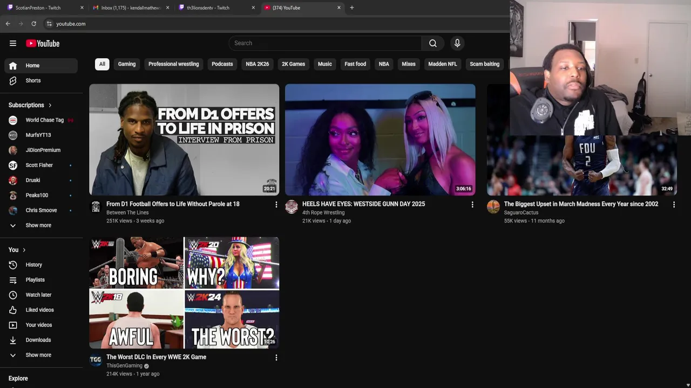Open Your videos in the sidebar
691x388 pixels.
tap(41, 325)
